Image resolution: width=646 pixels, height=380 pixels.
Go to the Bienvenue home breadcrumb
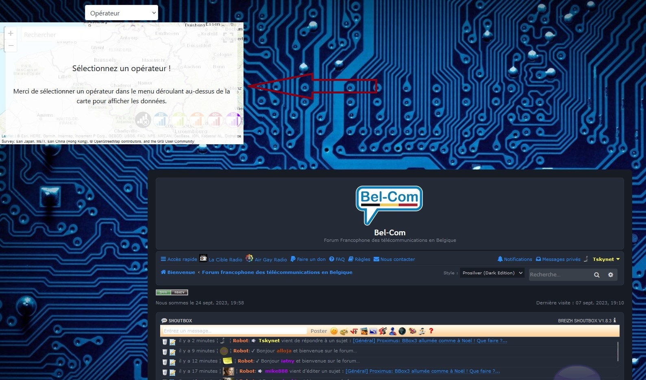(x=178, y=272)
